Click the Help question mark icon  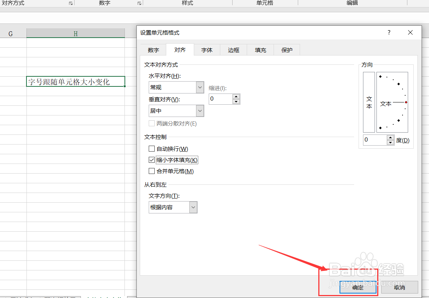389,32
